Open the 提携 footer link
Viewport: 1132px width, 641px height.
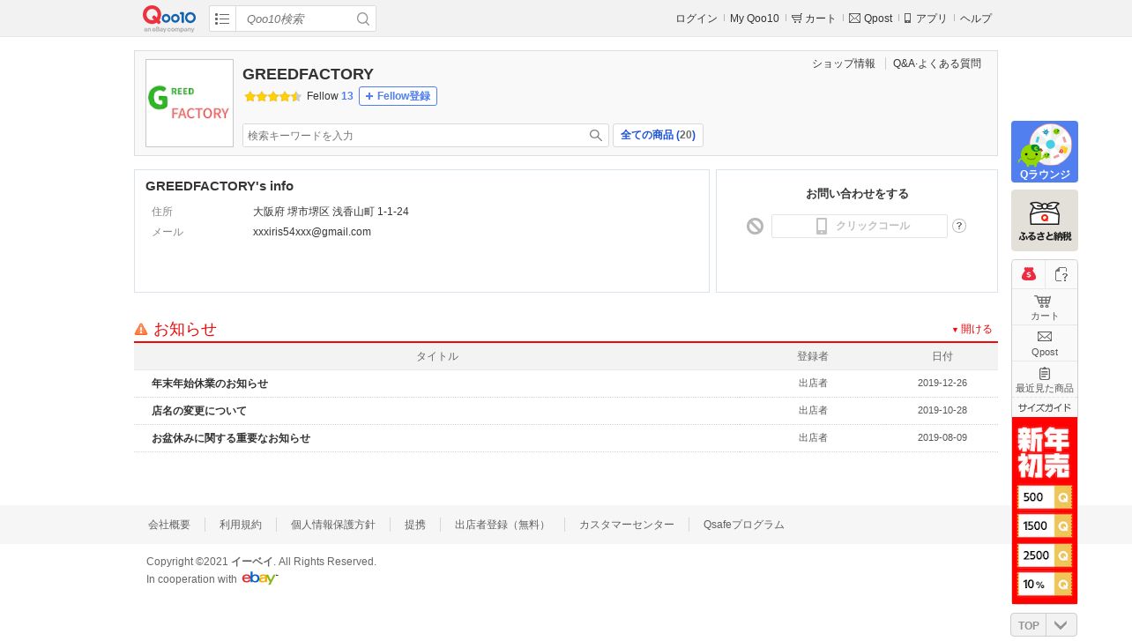coord(415,525)
